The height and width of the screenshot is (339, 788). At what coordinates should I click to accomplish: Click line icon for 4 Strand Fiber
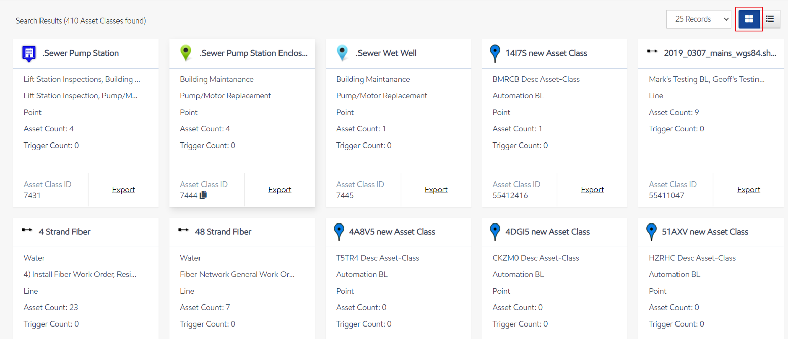[x=27, y=230]
